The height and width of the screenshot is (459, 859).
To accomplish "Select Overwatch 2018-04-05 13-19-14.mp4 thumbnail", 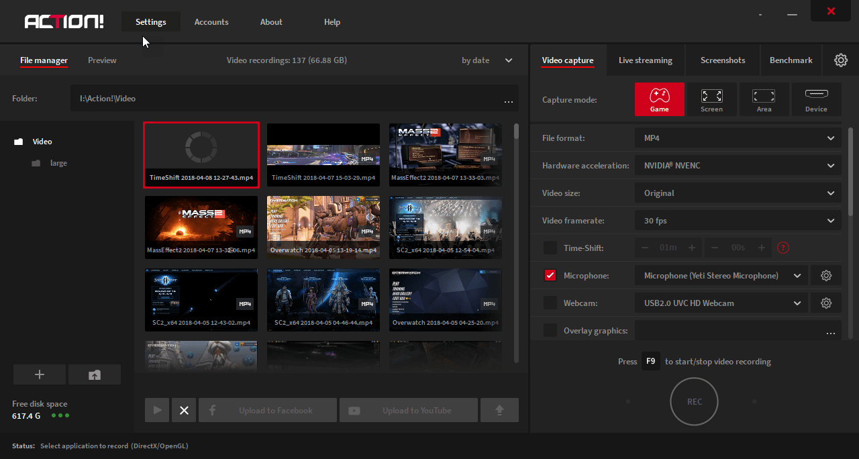I will [323, 227].
